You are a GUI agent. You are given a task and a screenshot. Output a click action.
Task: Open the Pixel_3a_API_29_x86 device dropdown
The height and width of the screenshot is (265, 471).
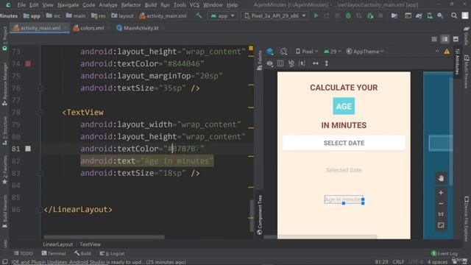pyautogui.click(x=275, y=15)
